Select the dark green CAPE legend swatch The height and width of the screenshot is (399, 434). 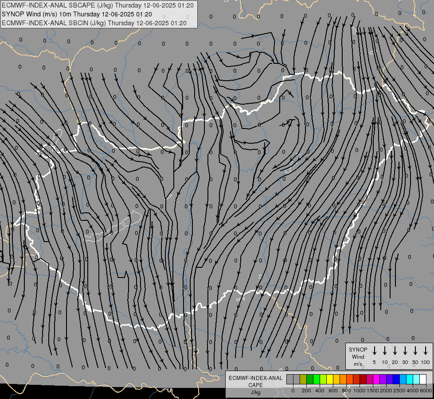(310, 379)
